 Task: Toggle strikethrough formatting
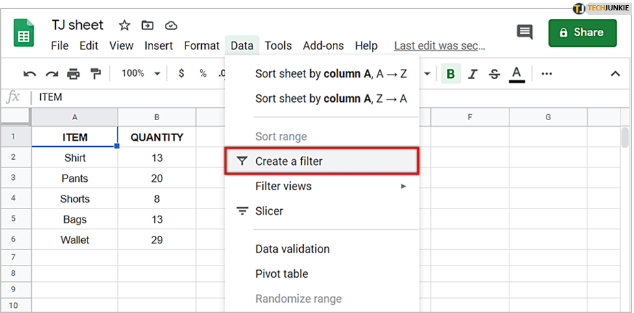tap(494, 74)
